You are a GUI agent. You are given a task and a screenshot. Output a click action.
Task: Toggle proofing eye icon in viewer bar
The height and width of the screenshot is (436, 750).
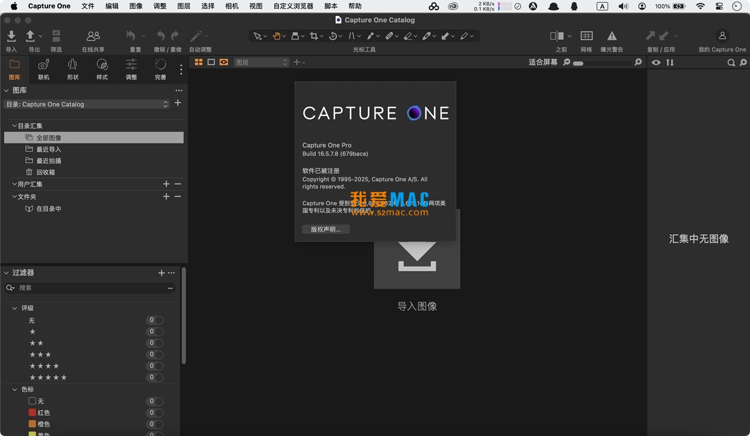(224, 62)
